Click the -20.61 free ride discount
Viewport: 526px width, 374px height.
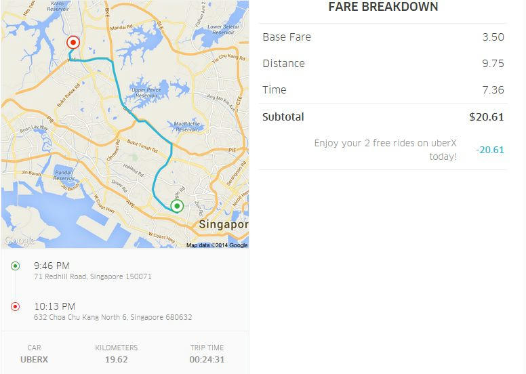[x=490, y=150]
